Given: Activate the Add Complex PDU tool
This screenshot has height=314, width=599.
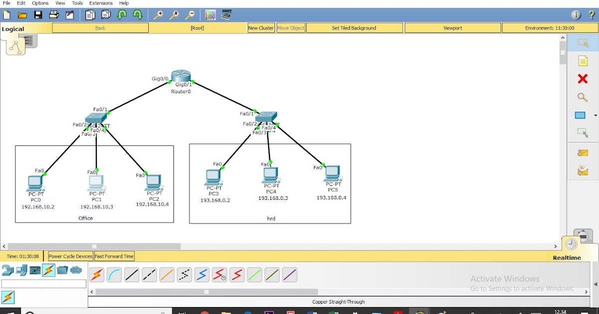Looking at the screenshot, I should (583, 170).
